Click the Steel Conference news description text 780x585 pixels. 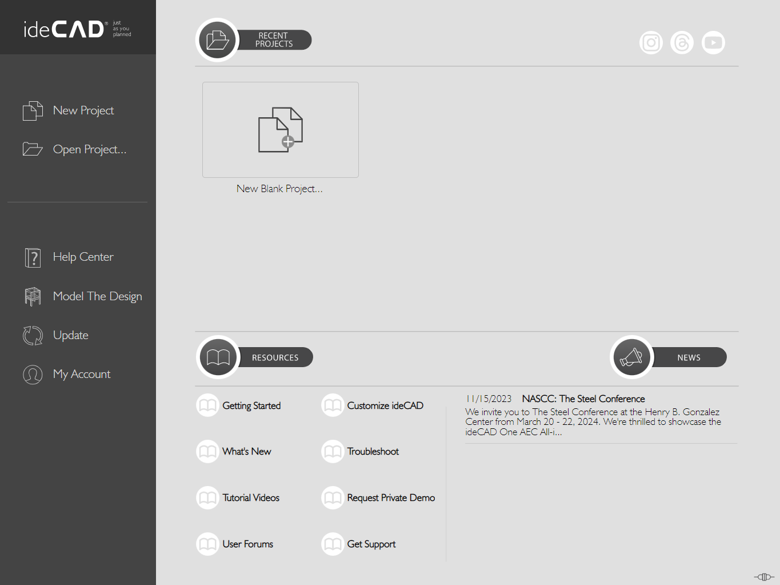coord(593,422)
